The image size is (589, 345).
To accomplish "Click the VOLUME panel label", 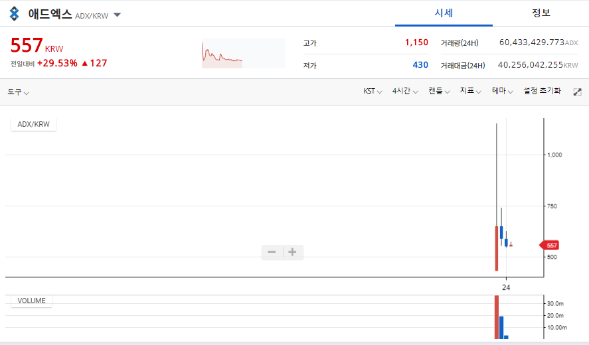I will [31, 301].
